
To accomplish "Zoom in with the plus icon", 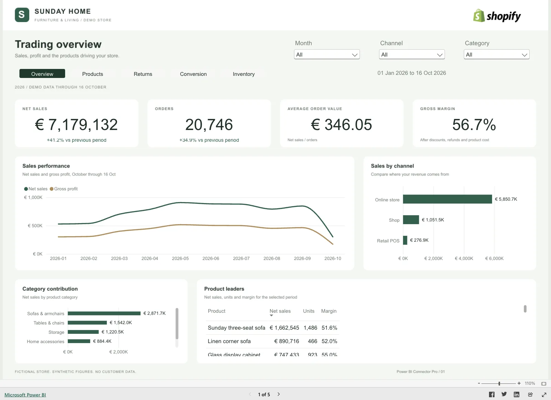I will [x=519, y=383].
